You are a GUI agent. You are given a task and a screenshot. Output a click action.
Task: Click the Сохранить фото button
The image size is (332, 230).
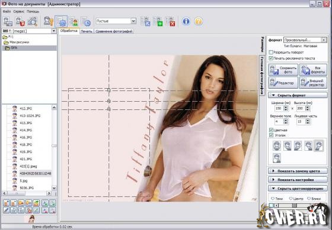point(283,70)
